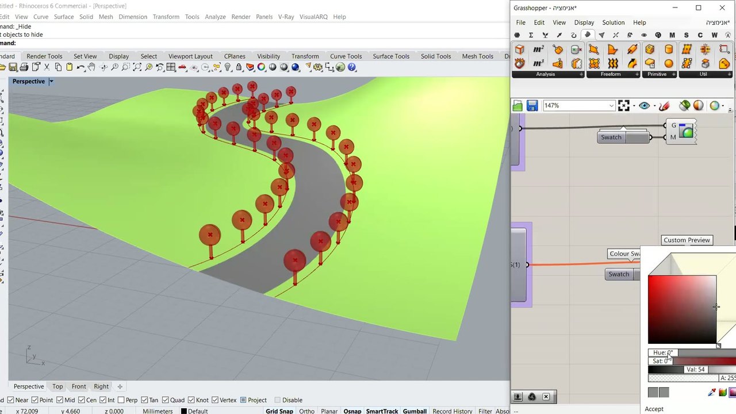Viewport: 736px width, 414px height.
Task: Select the Box analysis cube component icon
Action: point(520,49)
